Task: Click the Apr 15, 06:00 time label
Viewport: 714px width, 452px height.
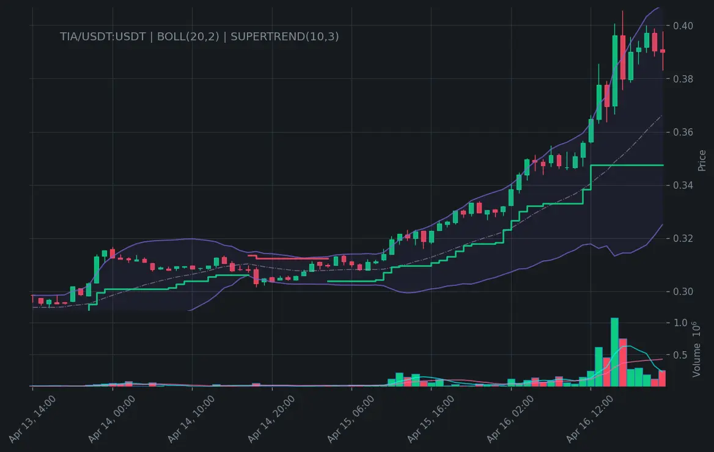Action: pos(351,419)
